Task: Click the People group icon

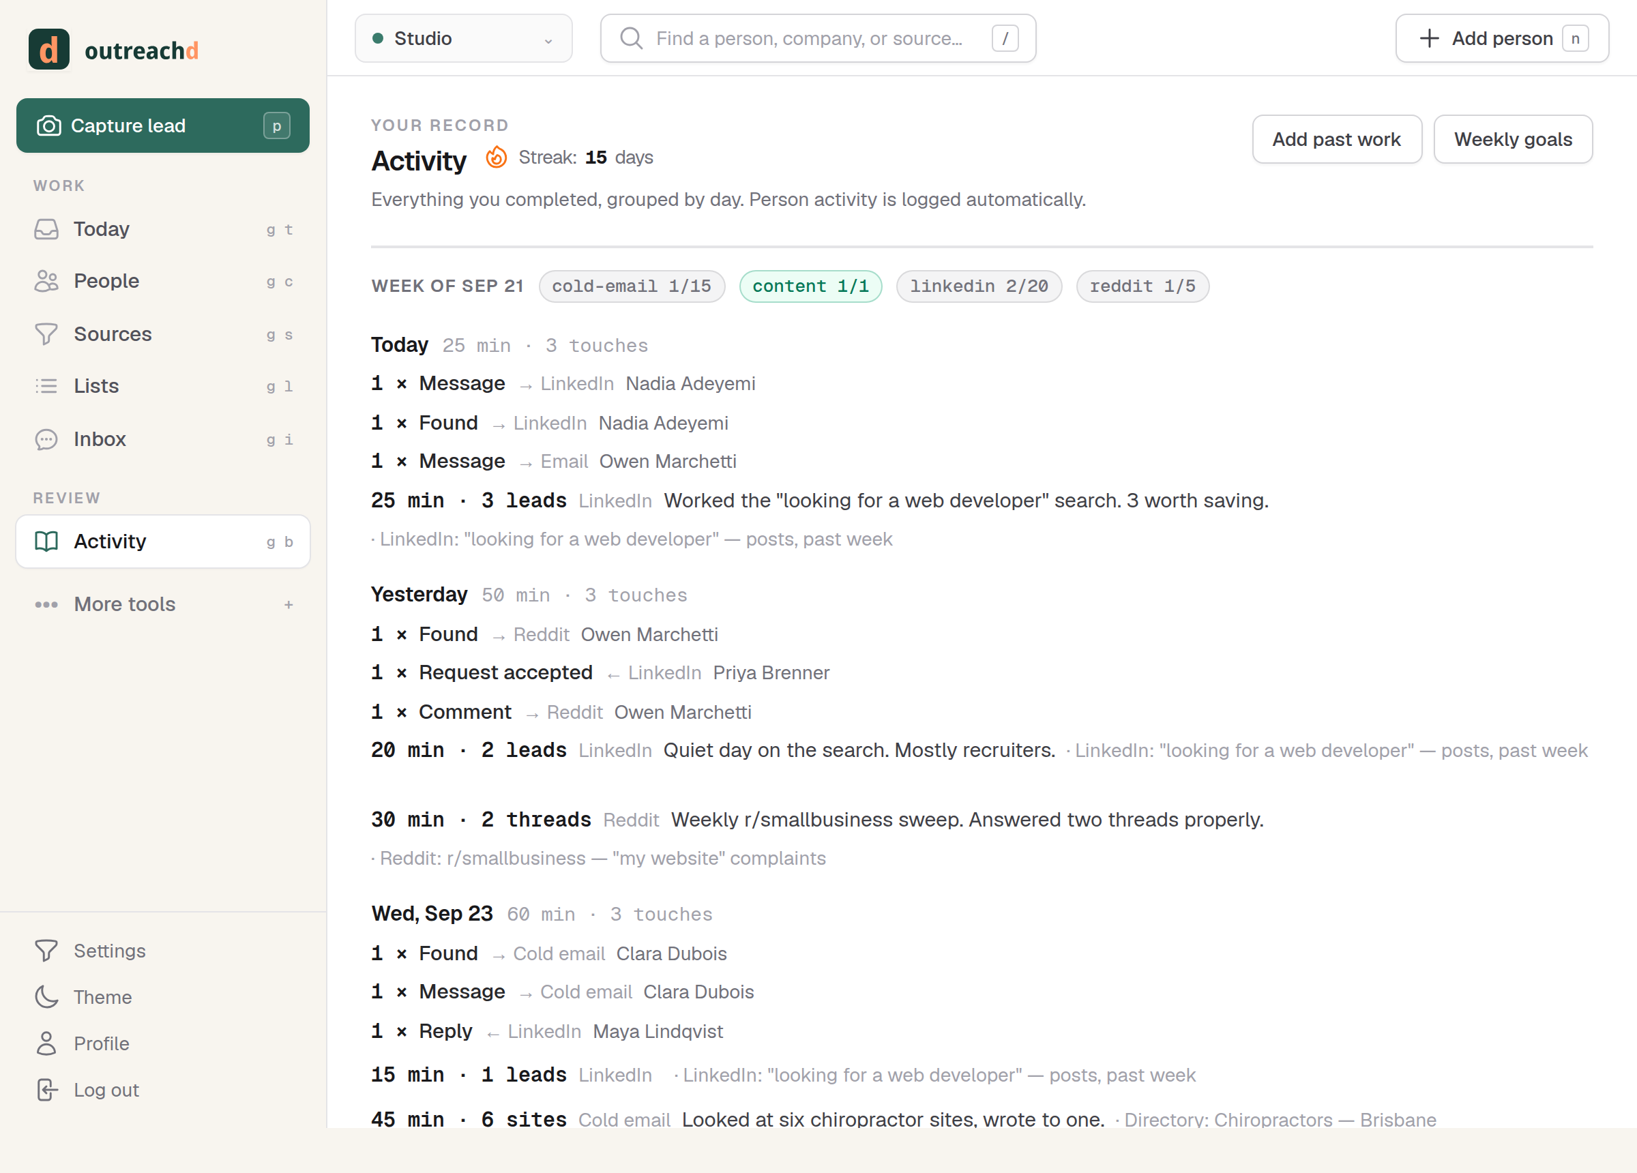Action: pyautogui.click(x=46, y=282)
